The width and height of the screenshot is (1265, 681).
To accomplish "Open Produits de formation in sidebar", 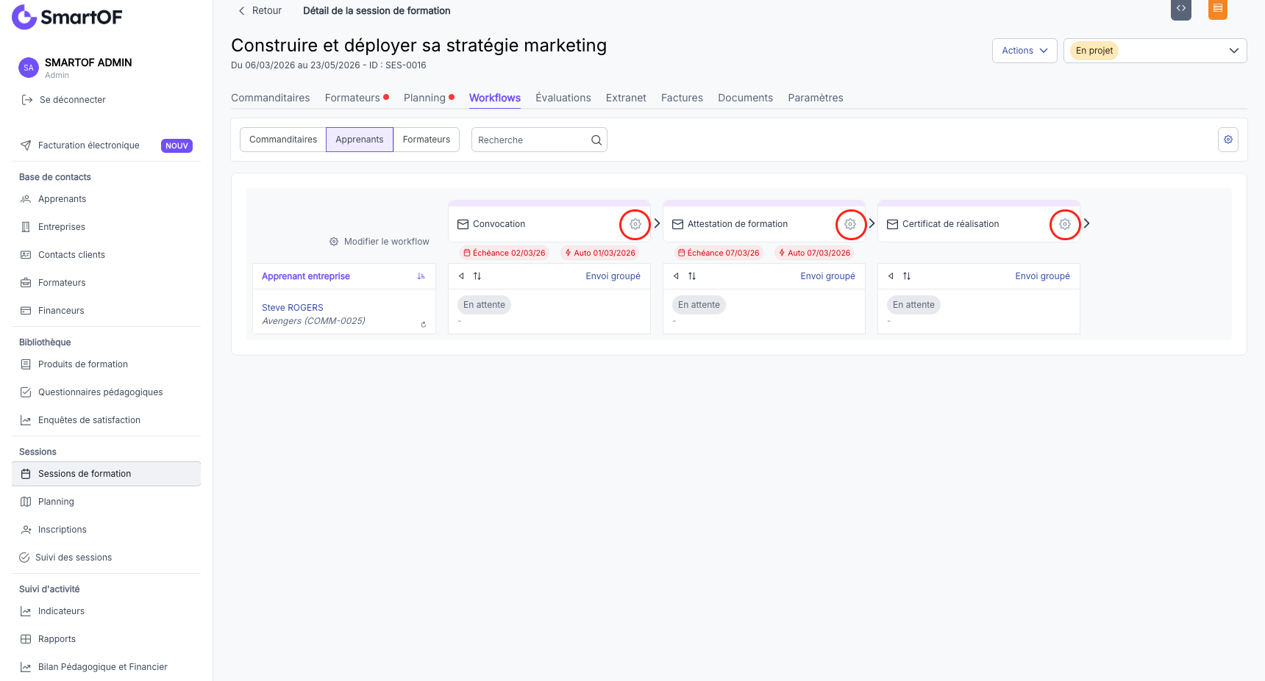I will (x=106, y=364).
